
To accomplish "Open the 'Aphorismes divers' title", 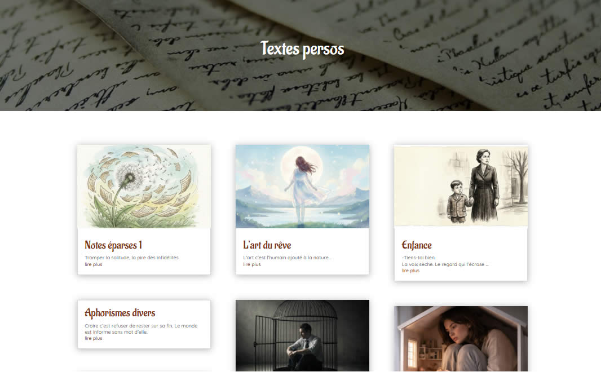I will click(x=120, y=313).
